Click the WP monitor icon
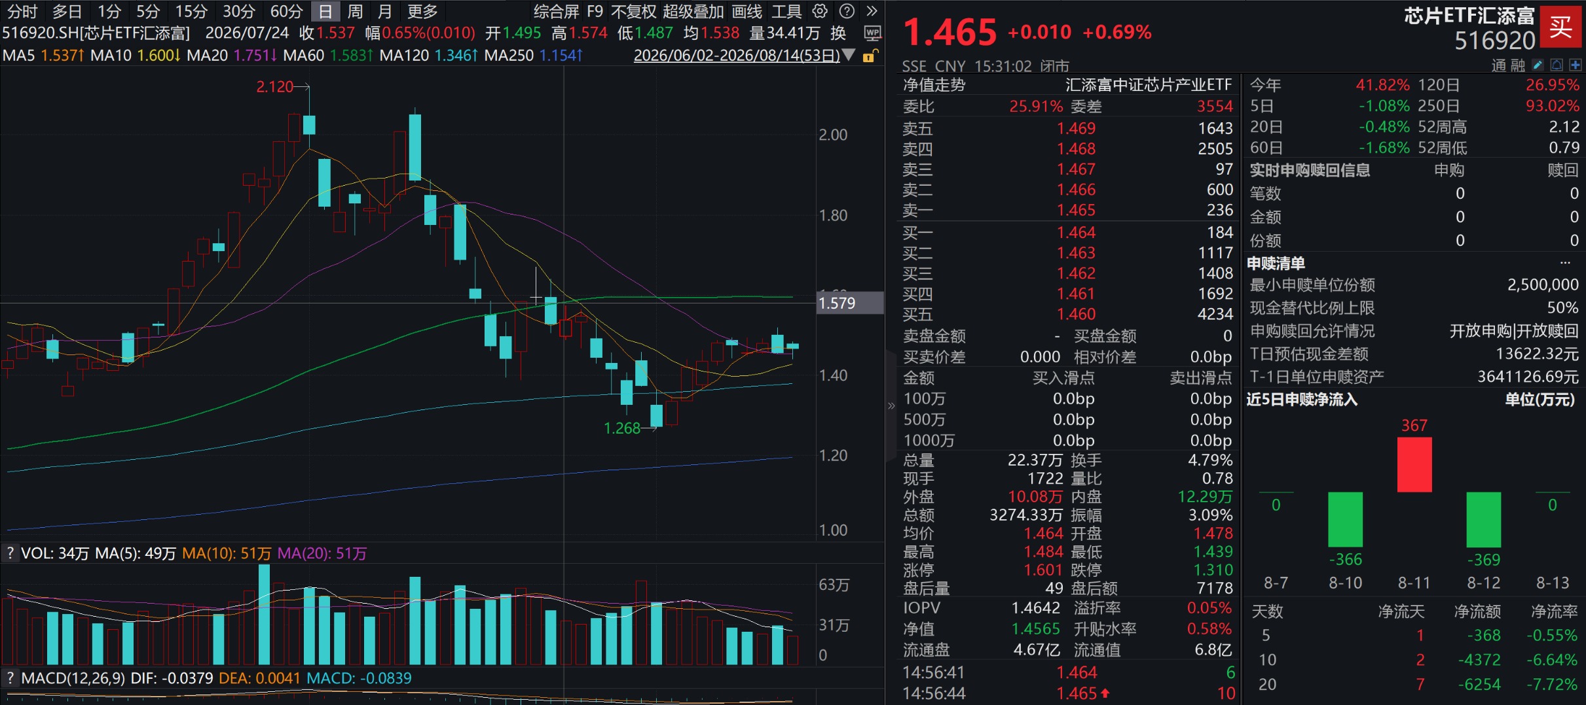The height and width of the screenshot is (705, 1586). (x=872, y=33)
